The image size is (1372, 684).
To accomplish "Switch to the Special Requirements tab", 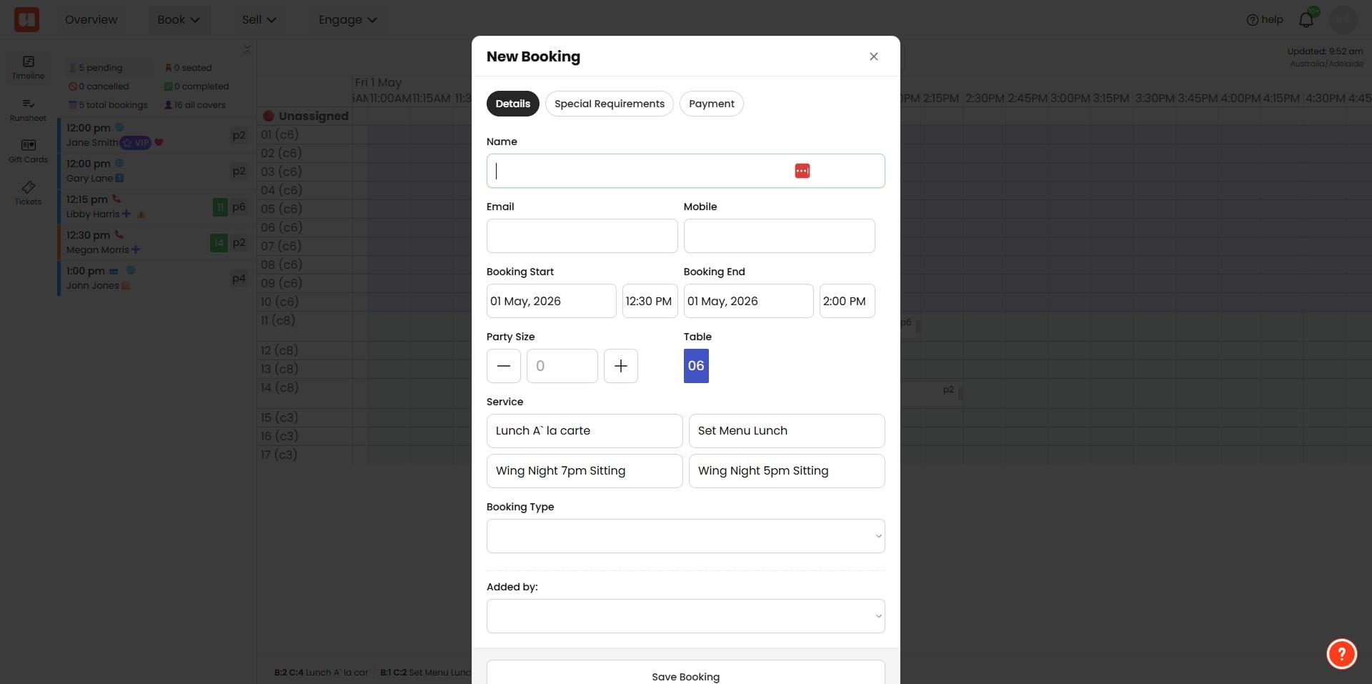I will [610, 104].
